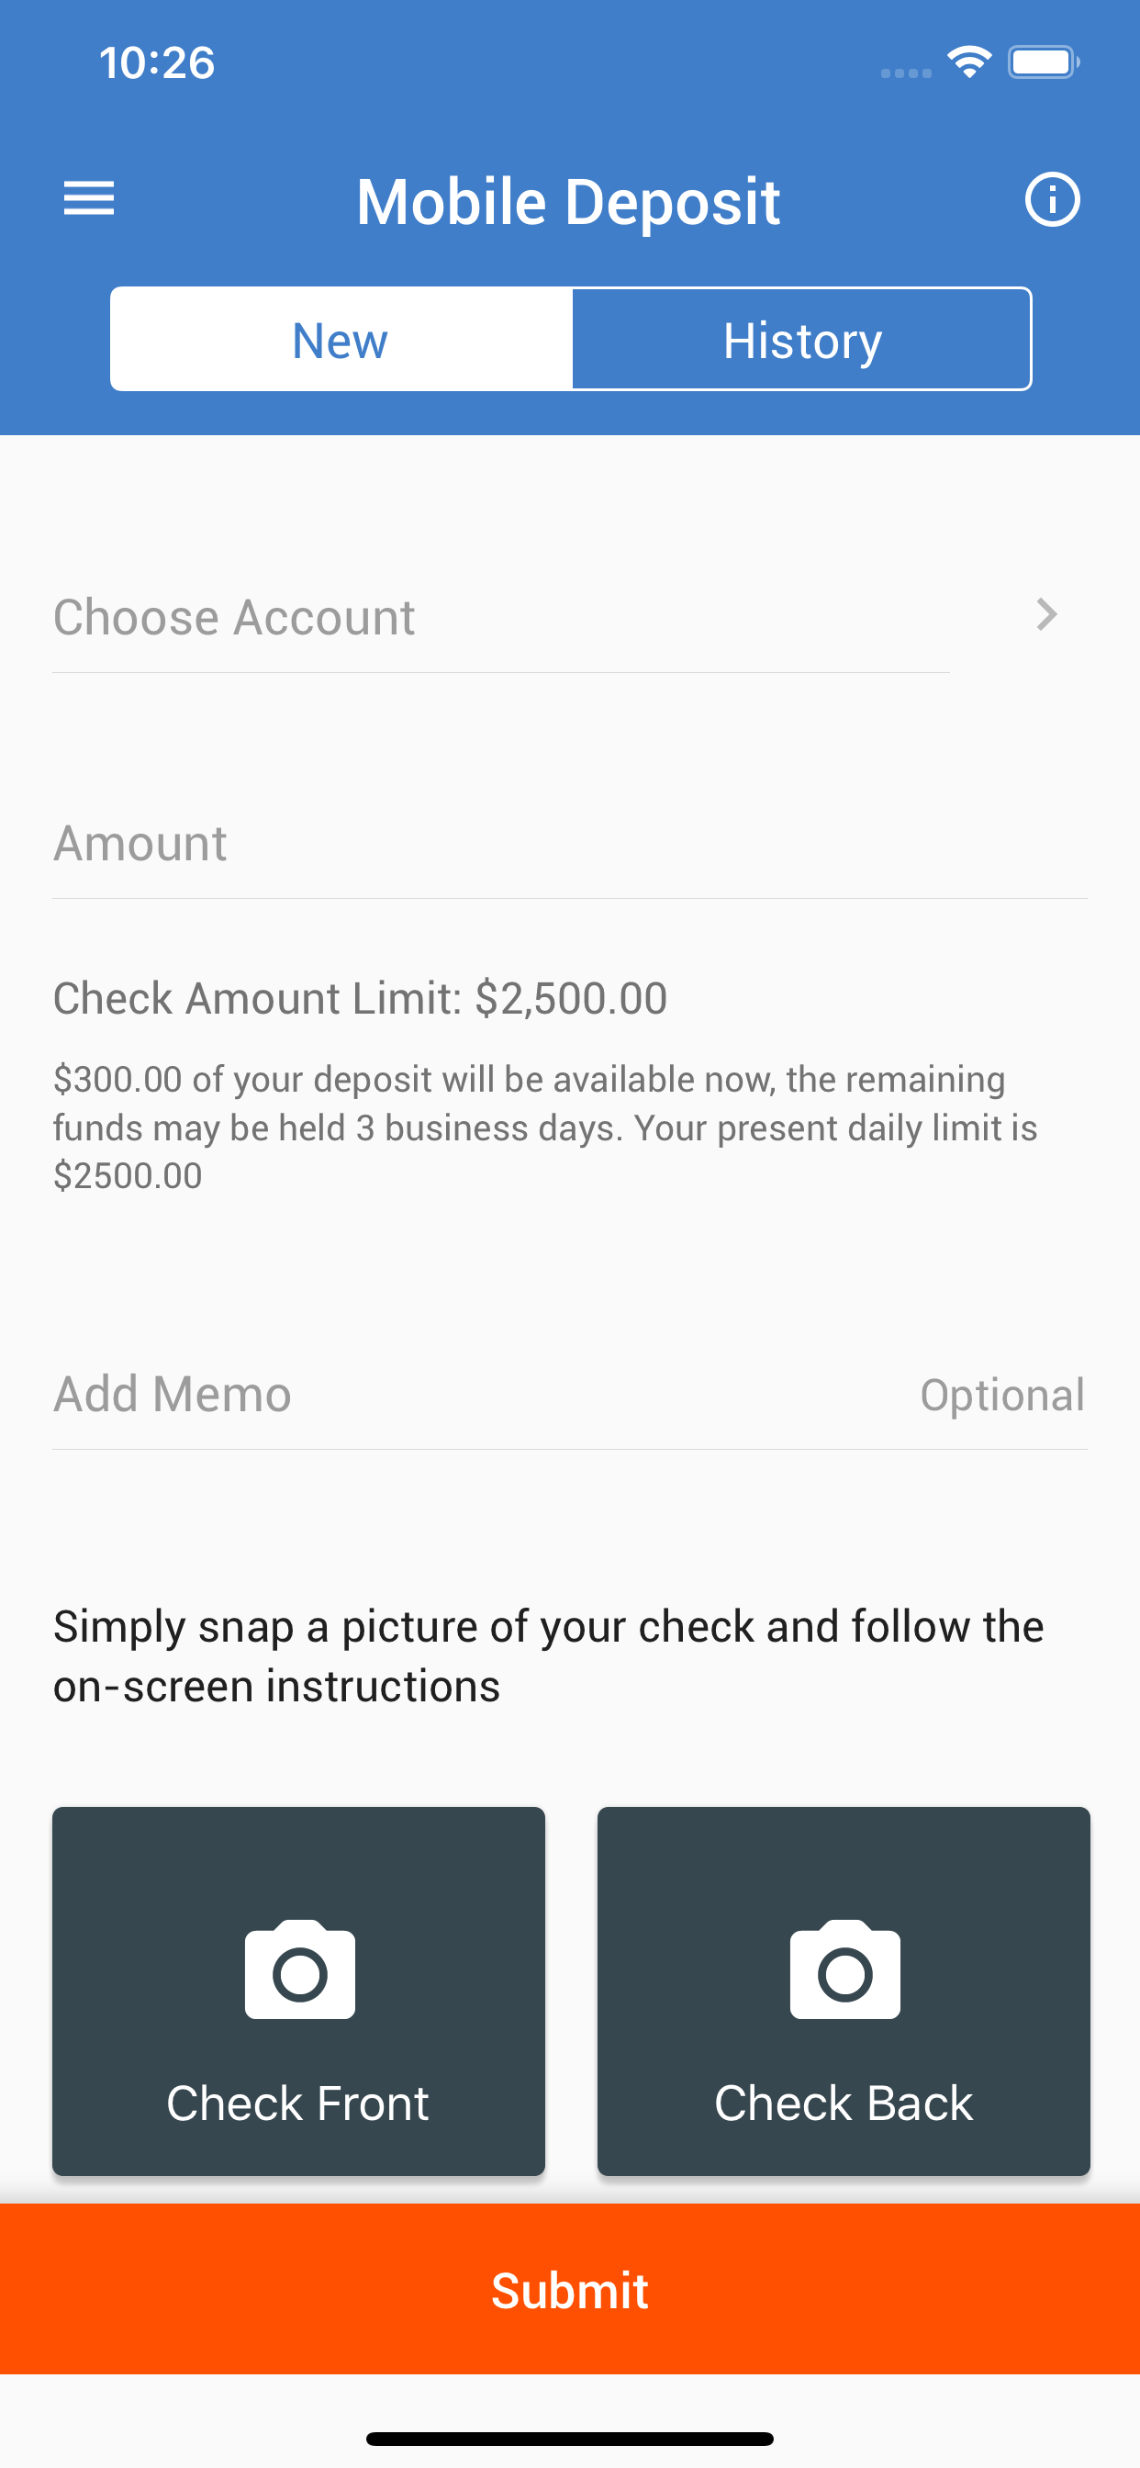Tap the cellular signal dots indicator
Image resolution: width=1140 pixels, height=2468 pixels.
(x=905, y=73)
